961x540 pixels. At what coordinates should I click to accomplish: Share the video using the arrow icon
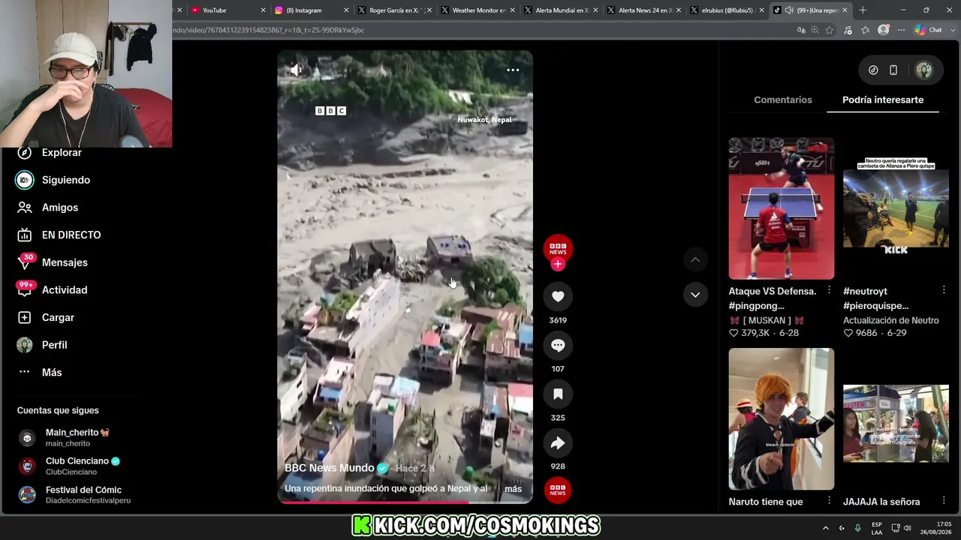click(558, 442)
